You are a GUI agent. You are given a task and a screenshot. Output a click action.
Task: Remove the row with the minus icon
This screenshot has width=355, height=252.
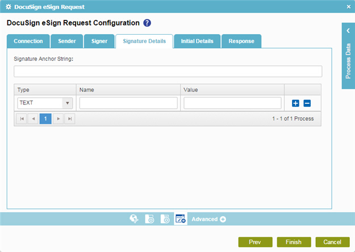pos(307,103)
